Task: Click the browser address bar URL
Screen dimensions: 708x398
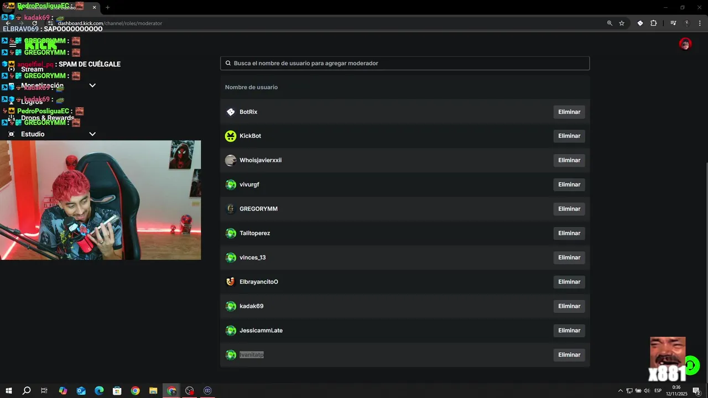Action: 110,23
